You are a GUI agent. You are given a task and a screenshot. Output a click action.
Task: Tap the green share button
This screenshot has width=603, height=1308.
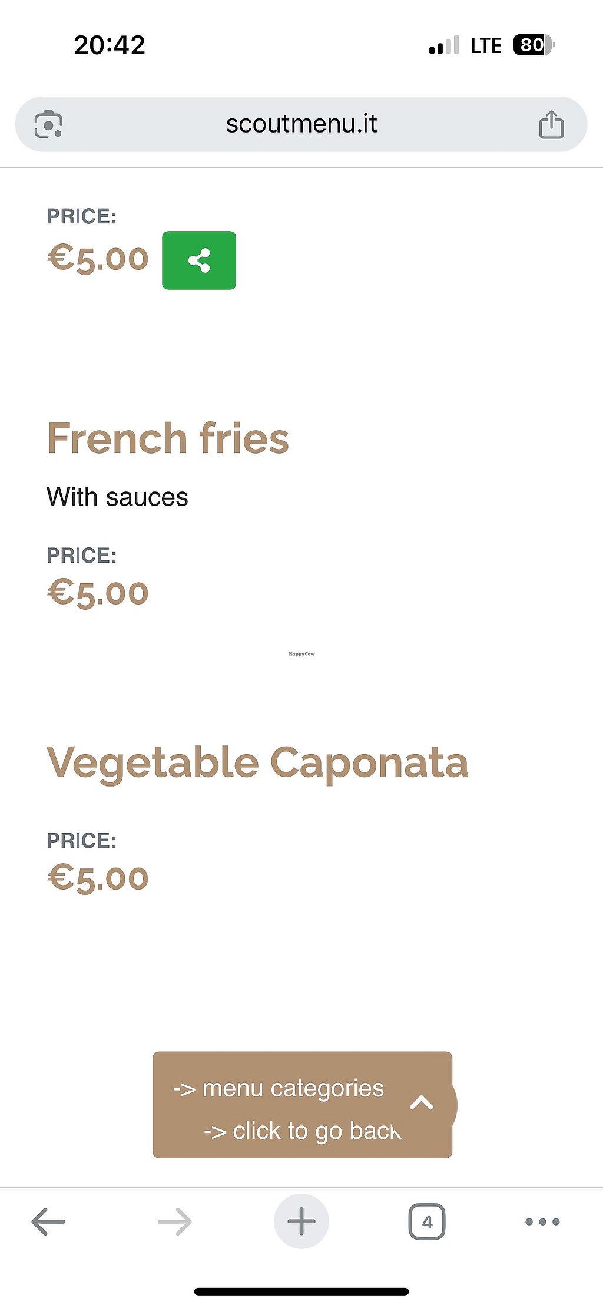pos(199,260)
